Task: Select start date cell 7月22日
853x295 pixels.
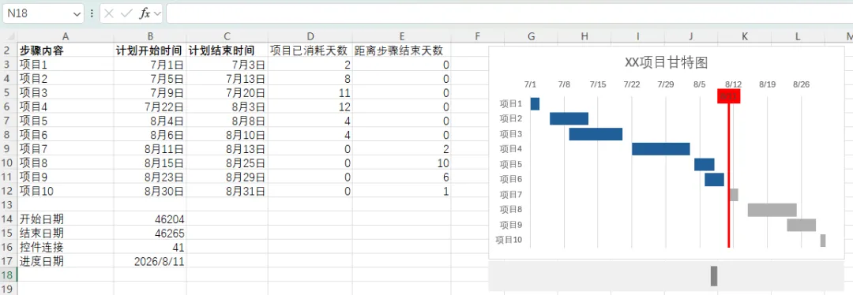Action: (x=150, y=107)
